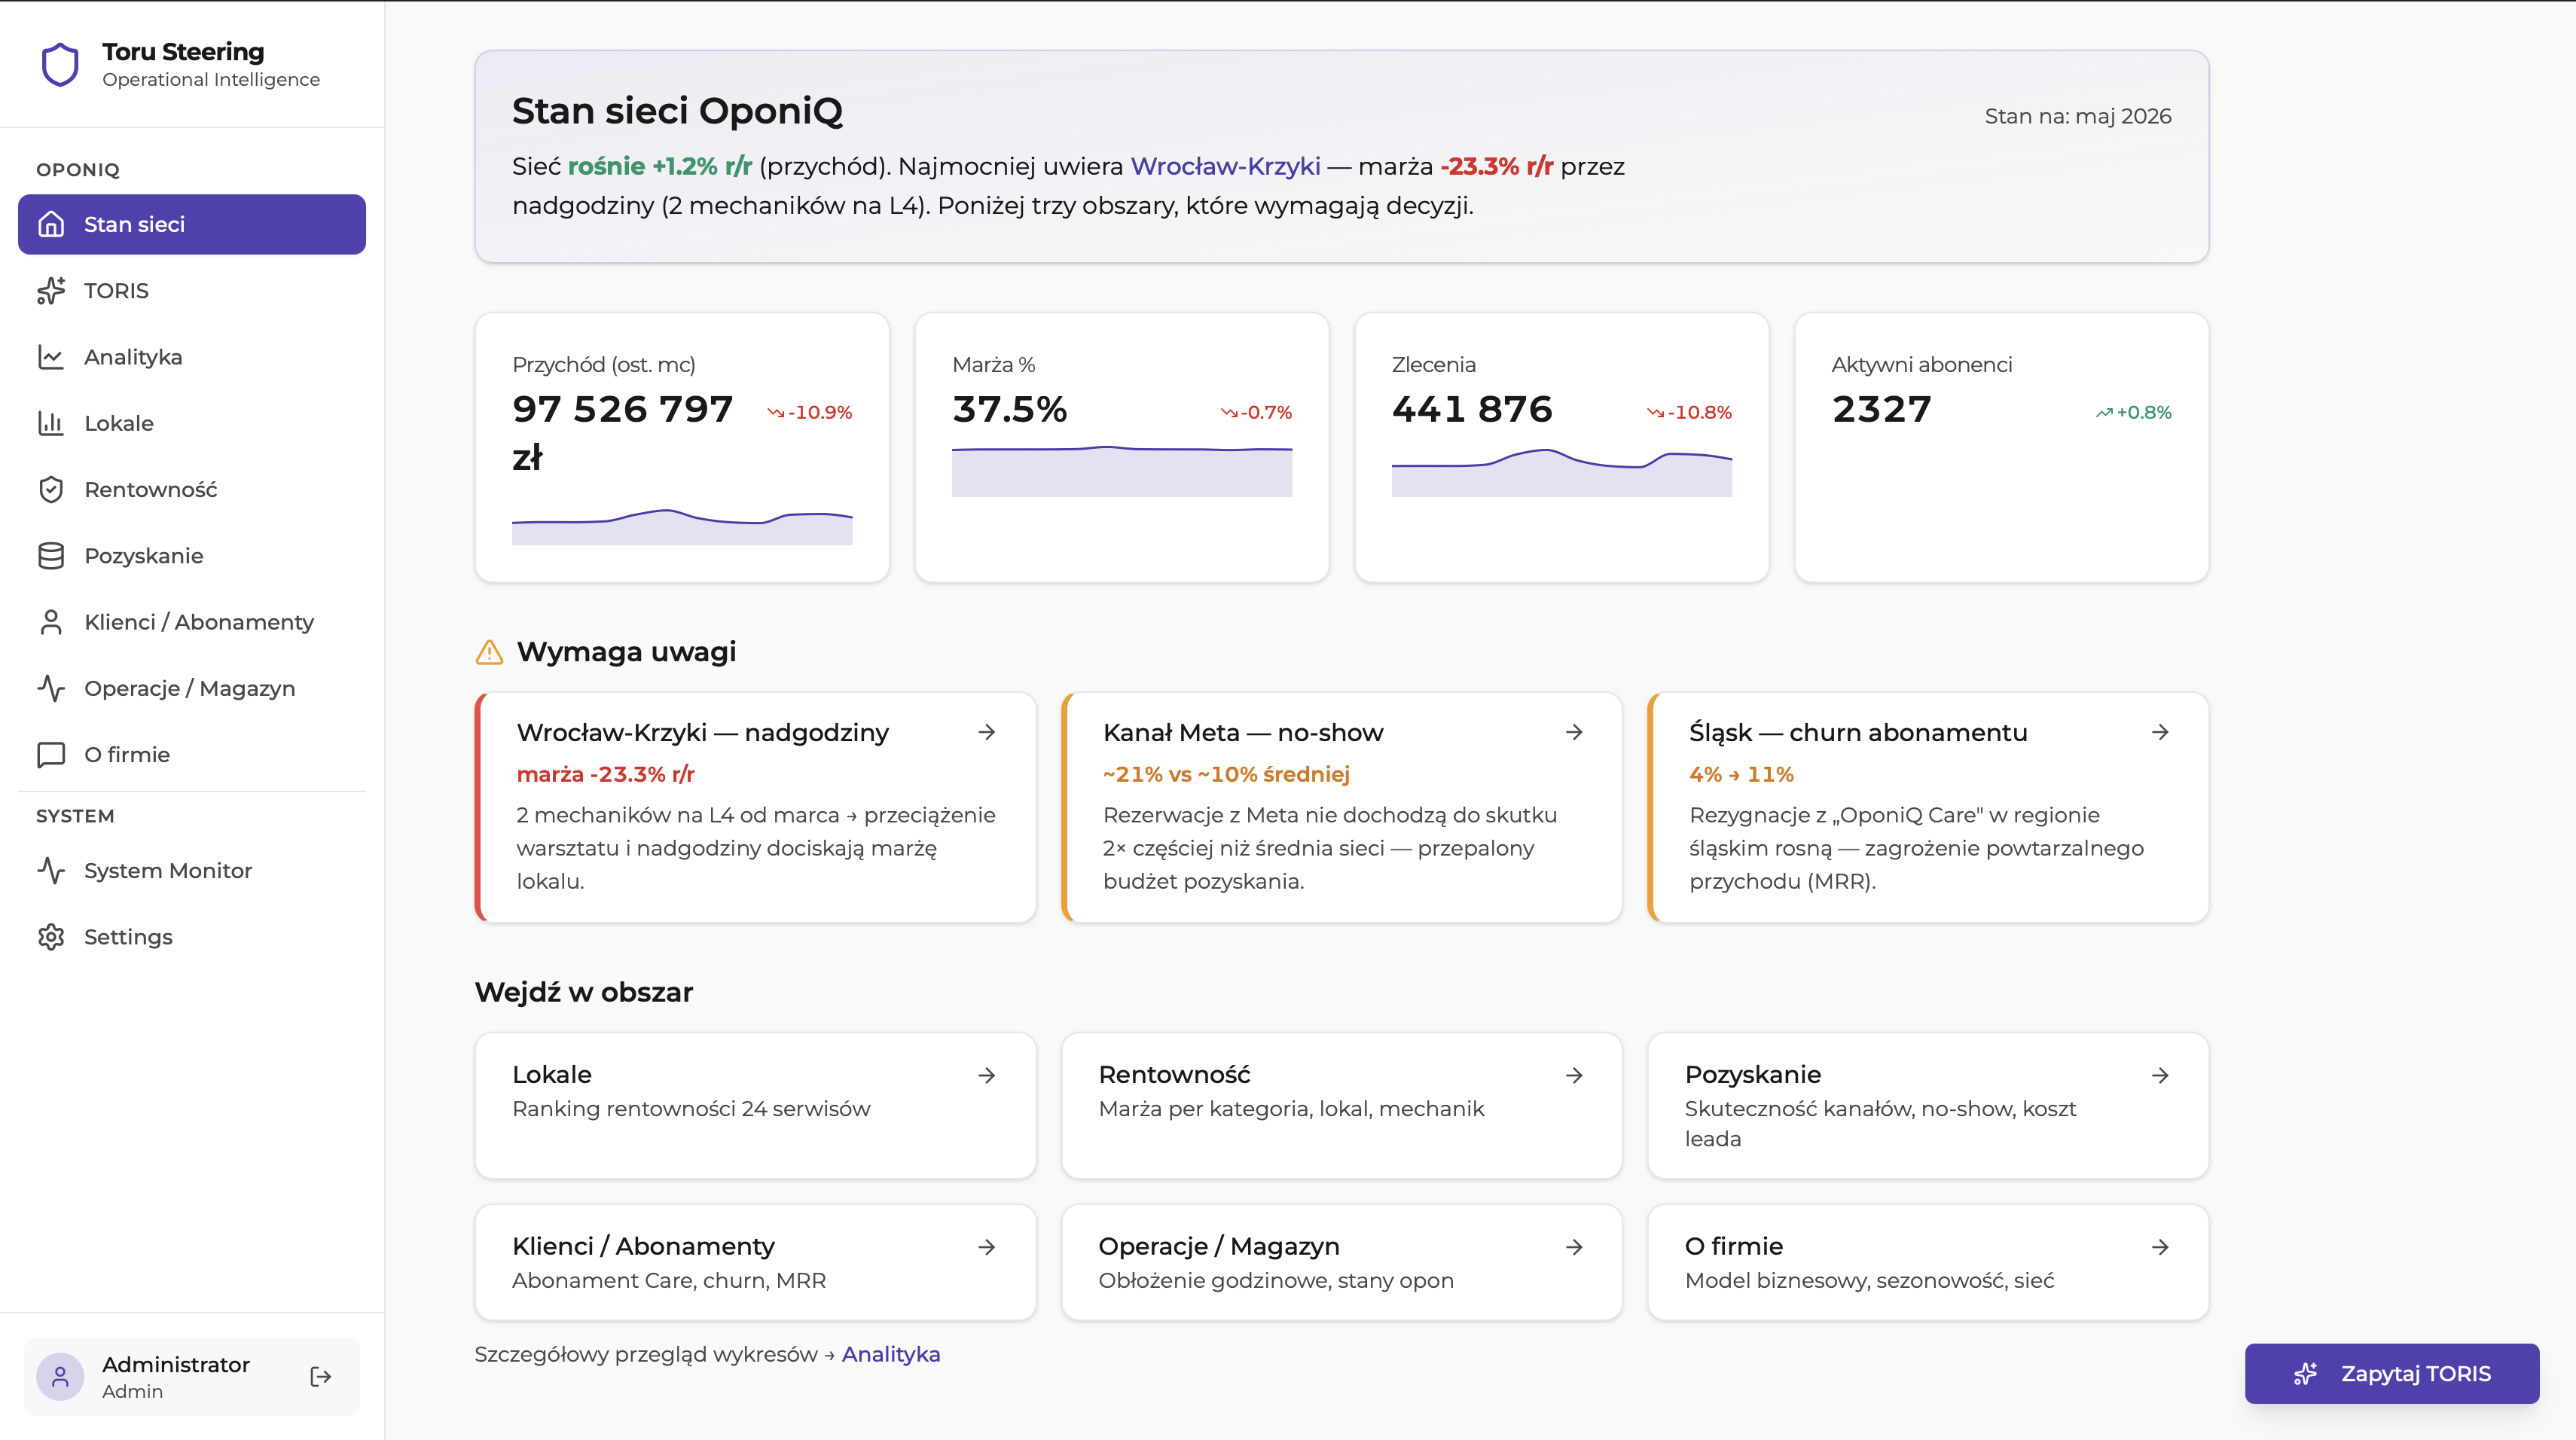Click the database icon beside Pozyskanie
The width and height of the screenshot is (2576, 1440).
[51, 556]
